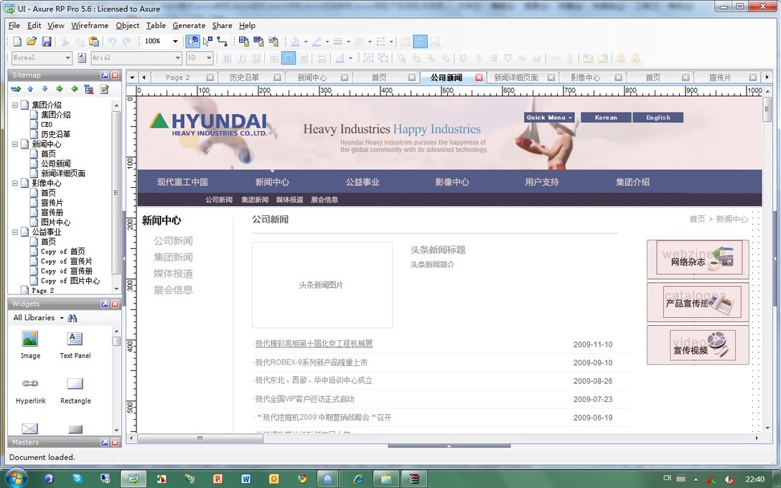Screen dimensions: 781x488
Task: Open the zoom percentage dropdown
Action: (175, 42)
